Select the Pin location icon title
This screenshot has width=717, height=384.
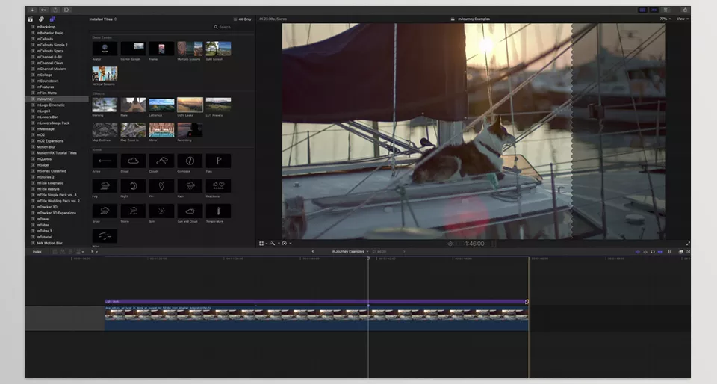(x=161, y=185)
